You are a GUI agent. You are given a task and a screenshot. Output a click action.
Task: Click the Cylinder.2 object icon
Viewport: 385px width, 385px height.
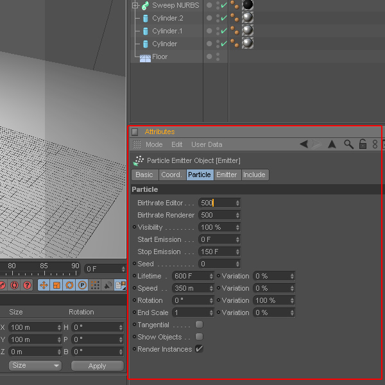click(146, 19)
